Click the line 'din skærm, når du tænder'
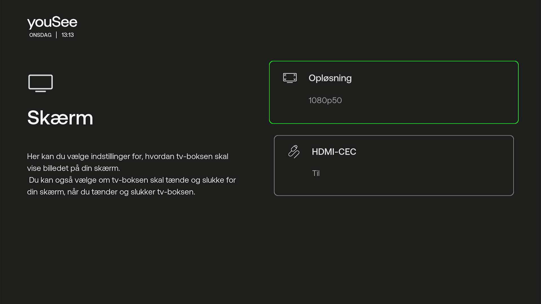 click(x=111, y=192)
